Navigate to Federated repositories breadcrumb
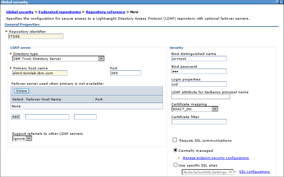Image resolution: width=284 pixels, height=177 pixels. [x=60, y=12]
